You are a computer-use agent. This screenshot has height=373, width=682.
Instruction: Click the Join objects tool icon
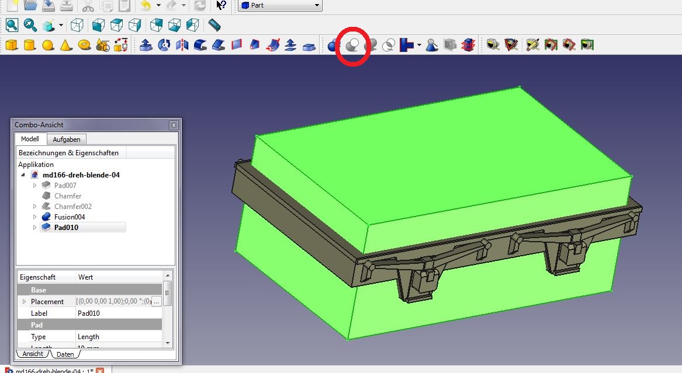(x=406, y=45)
